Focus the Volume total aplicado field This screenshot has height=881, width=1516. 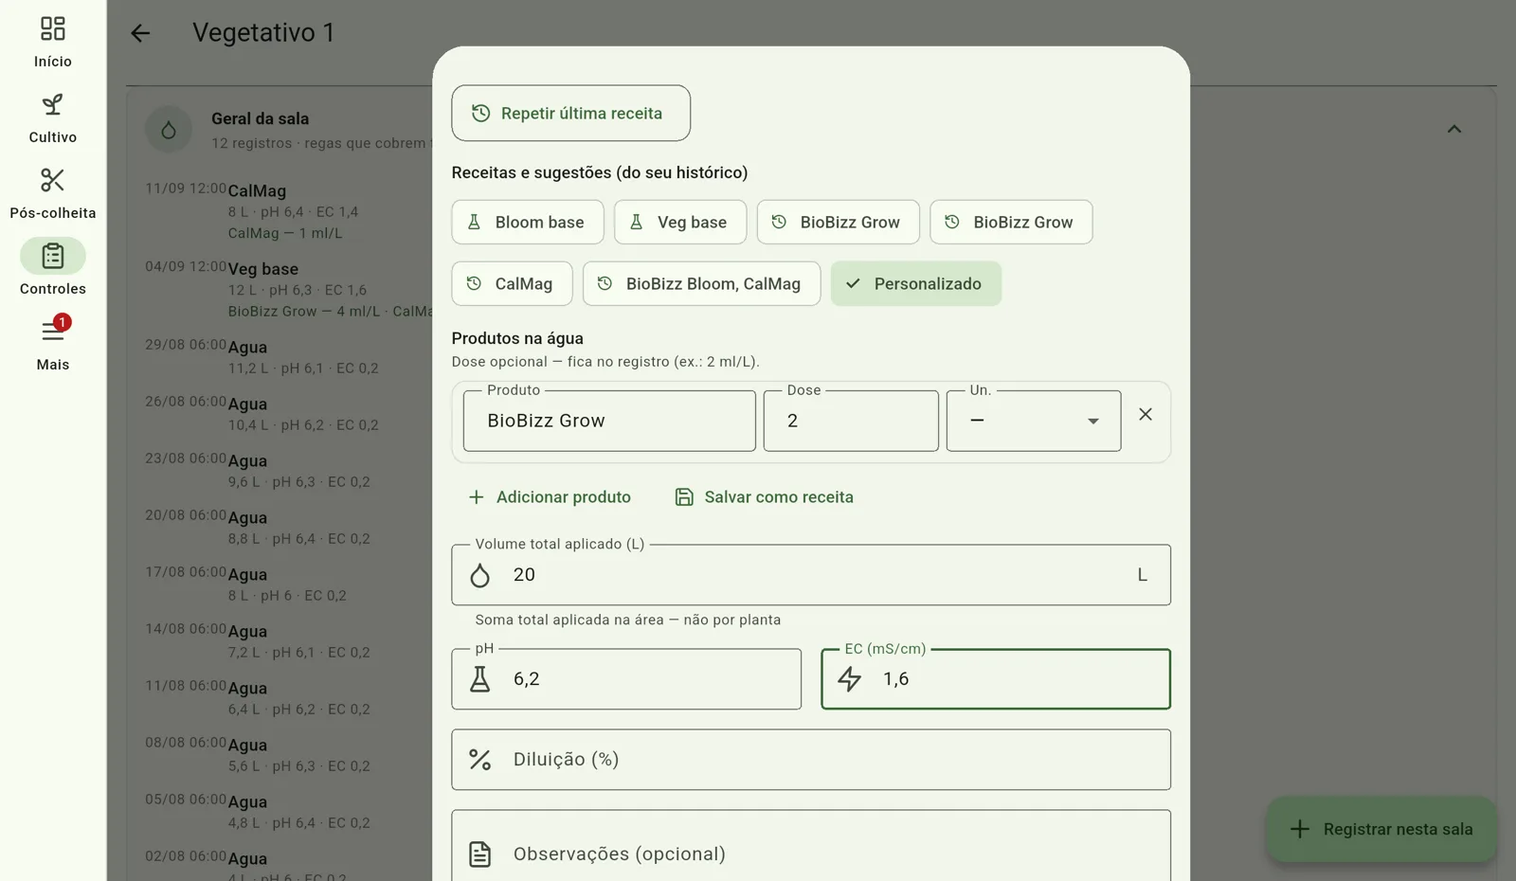pyautogui.click(x=811, y=574)
